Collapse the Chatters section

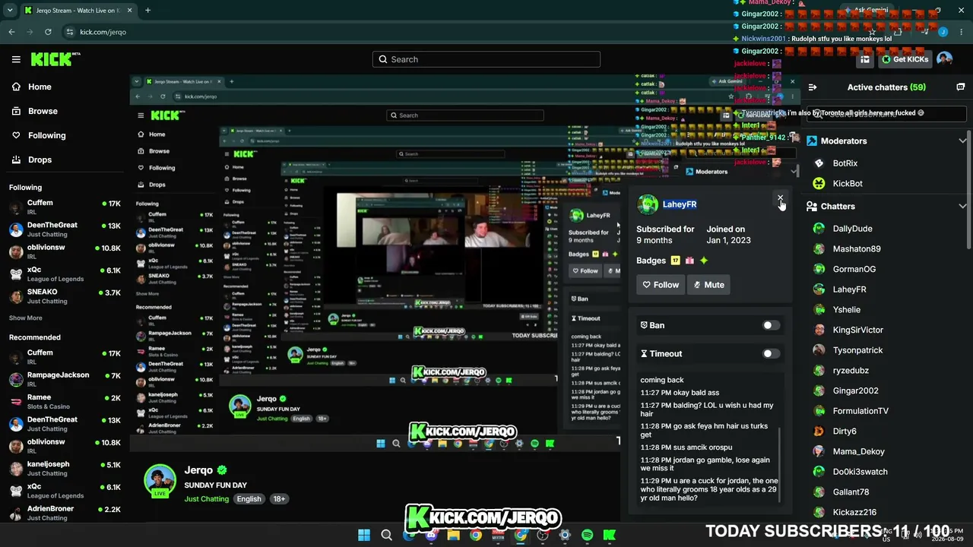tap(962, 206)
